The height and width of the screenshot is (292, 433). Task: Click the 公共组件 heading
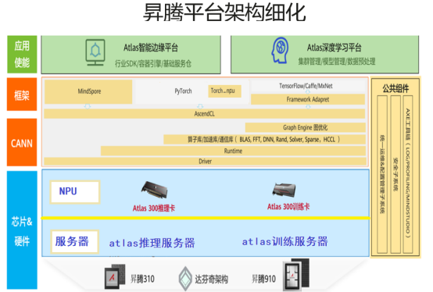[x=395, y=89]
